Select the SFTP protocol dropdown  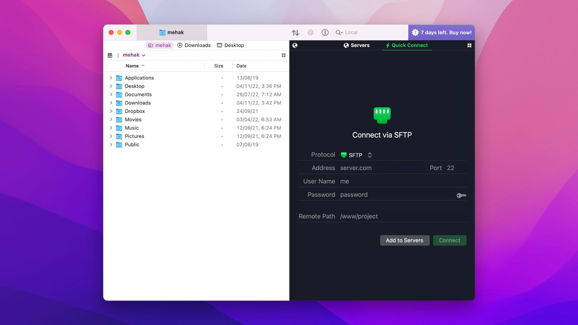(356, 155)
